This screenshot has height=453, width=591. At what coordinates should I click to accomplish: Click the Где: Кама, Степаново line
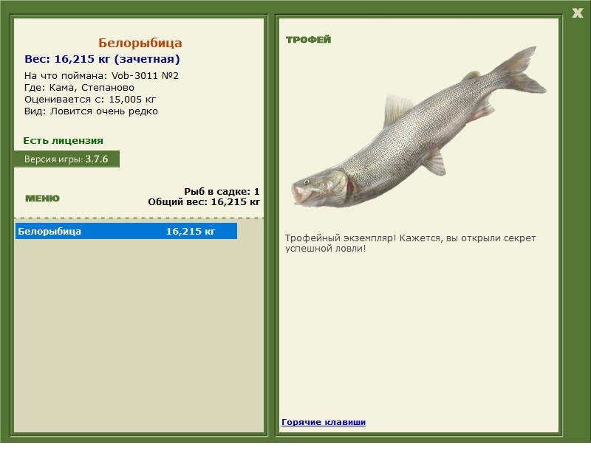point(79,88)
